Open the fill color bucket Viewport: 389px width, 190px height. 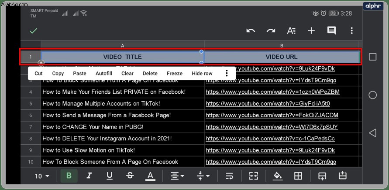click(x=278, y=176)
